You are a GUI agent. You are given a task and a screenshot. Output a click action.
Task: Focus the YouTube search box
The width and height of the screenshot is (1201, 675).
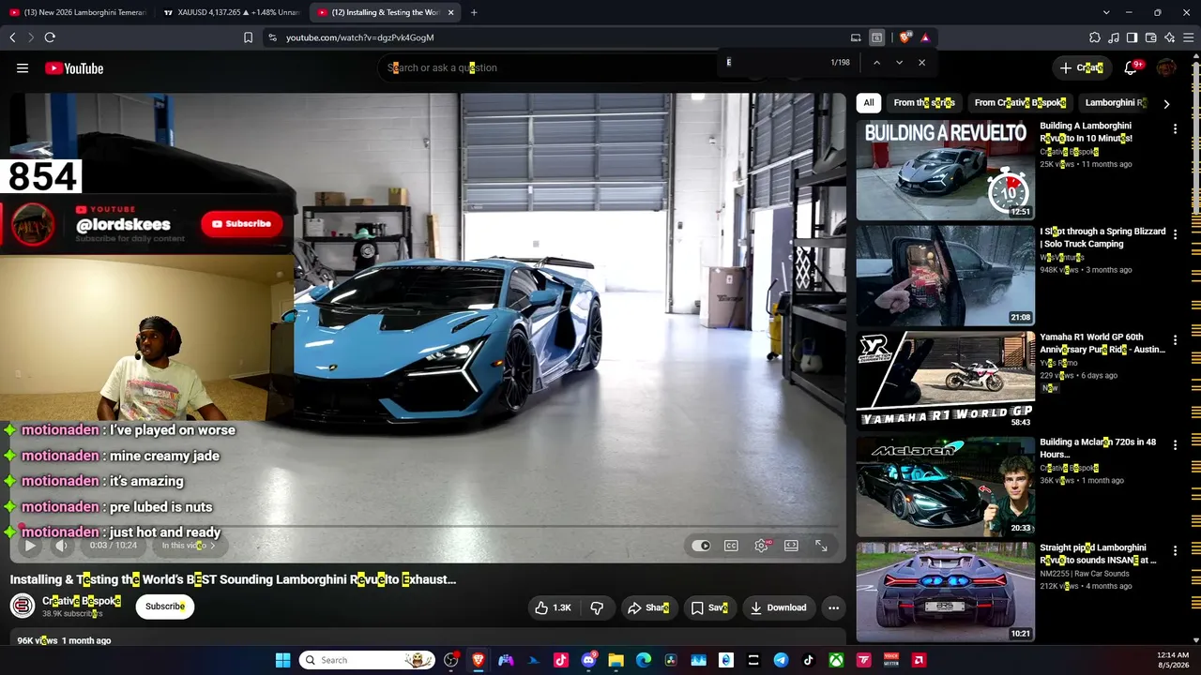[549, 67]
